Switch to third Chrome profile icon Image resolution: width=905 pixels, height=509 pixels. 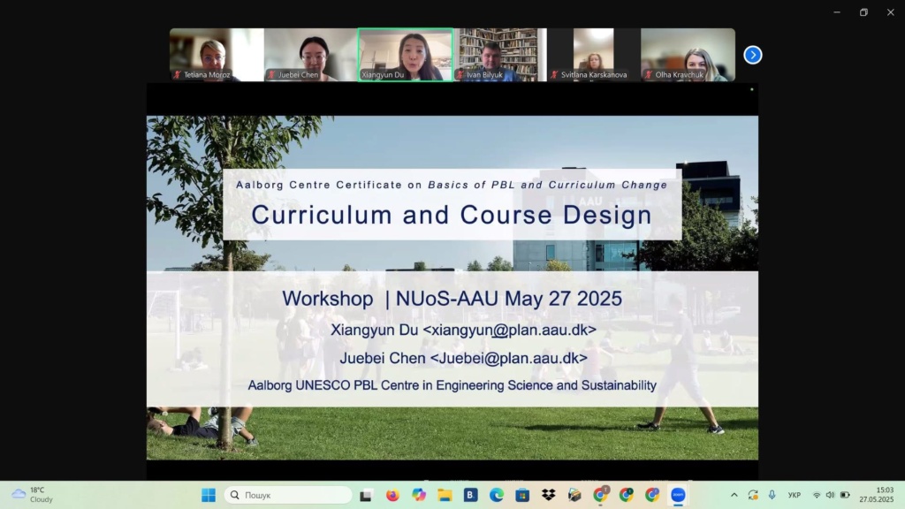coord(652,495)
